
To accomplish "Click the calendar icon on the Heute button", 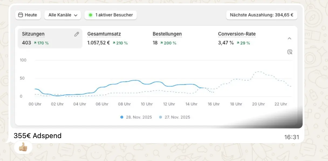I will click(x=20, y=15).
